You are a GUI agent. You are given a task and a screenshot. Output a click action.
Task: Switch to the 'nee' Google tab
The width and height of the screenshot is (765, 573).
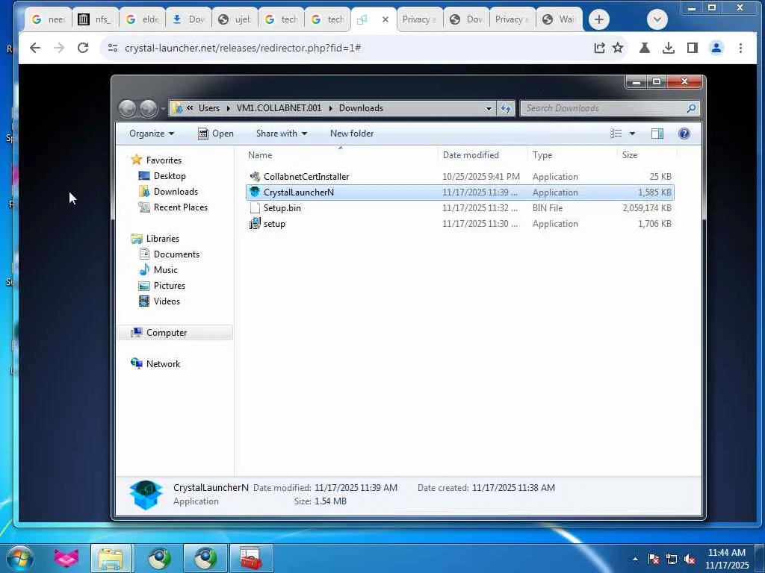point(48,19)
